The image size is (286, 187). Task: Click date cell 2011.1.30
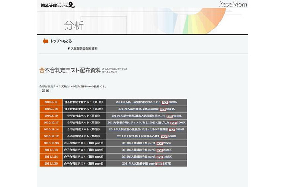pyautogui.click(x=51, y=164)
